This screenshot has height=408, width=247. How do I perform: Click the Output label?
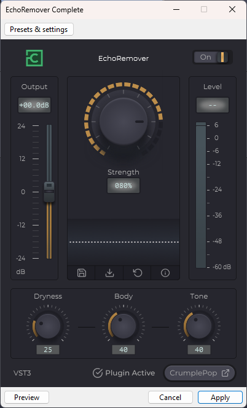34,87
